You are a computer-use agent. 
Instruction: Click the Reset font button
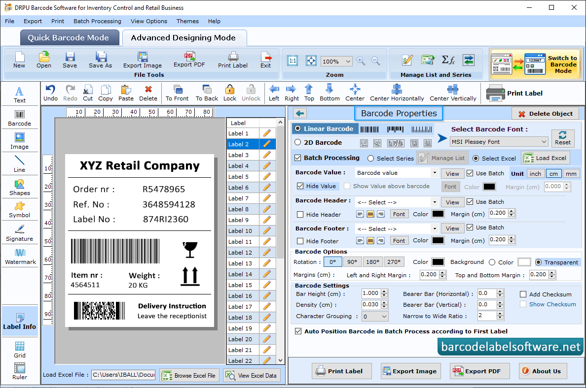point(562,138)
